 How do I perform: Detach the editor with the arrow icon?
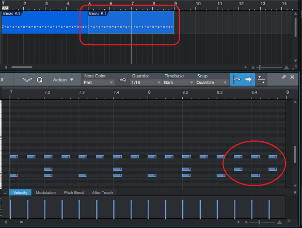[x=284, y=77]
